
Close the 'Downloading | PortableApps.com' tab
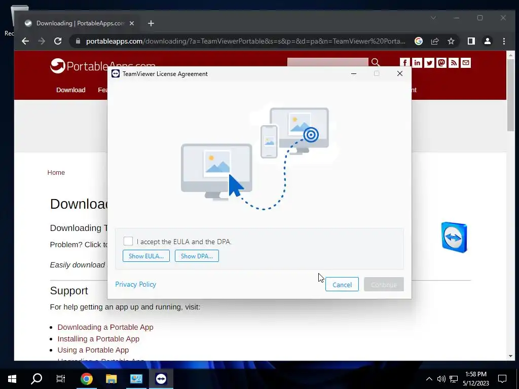click(132, 23)
